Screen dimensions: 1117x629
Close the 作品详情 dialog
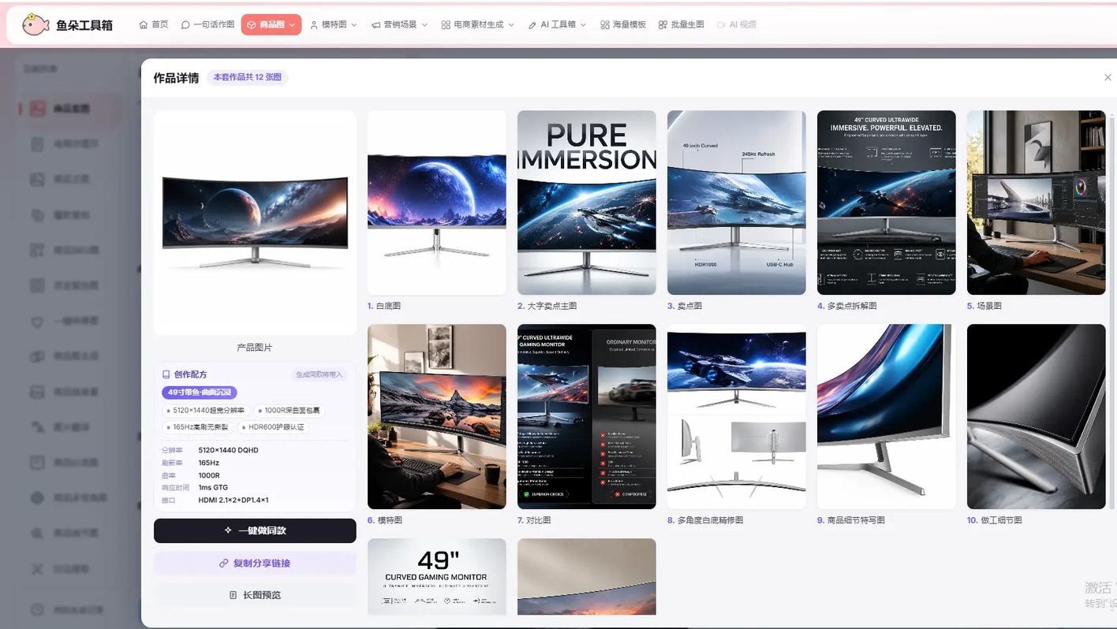tap(1108, 77)
